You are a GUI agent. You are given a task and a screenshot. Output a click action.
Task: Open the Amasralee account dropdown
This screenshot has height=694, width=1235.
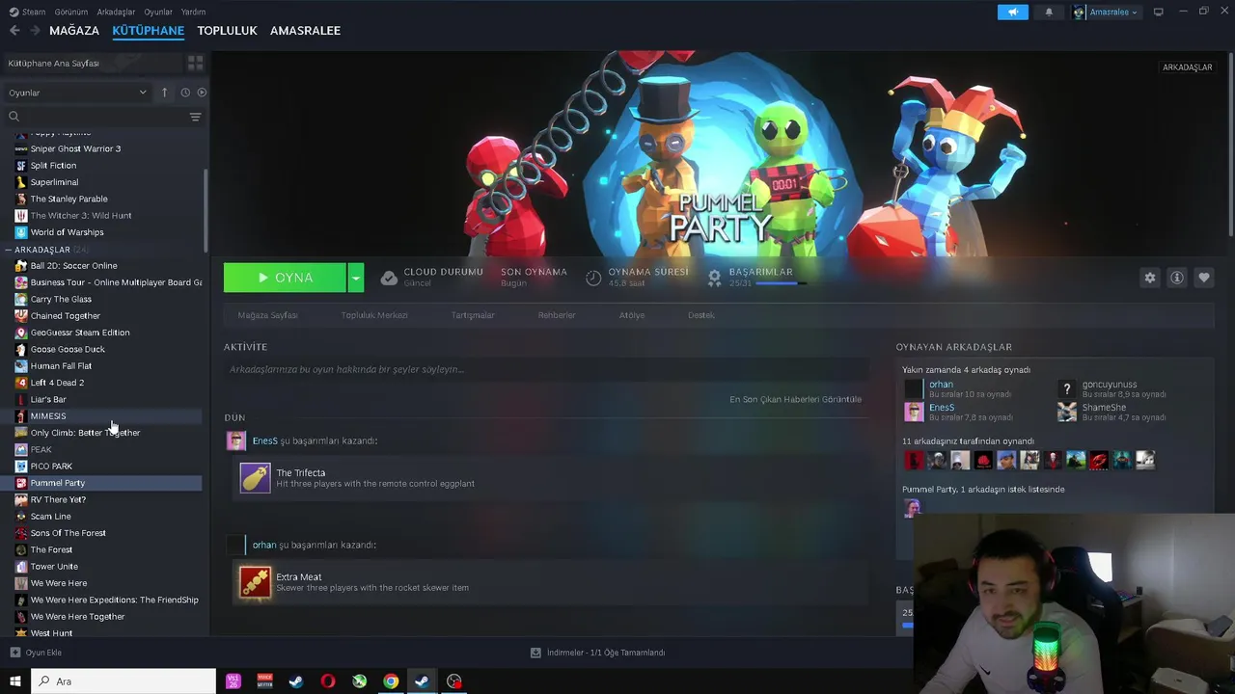point(1106,12)
